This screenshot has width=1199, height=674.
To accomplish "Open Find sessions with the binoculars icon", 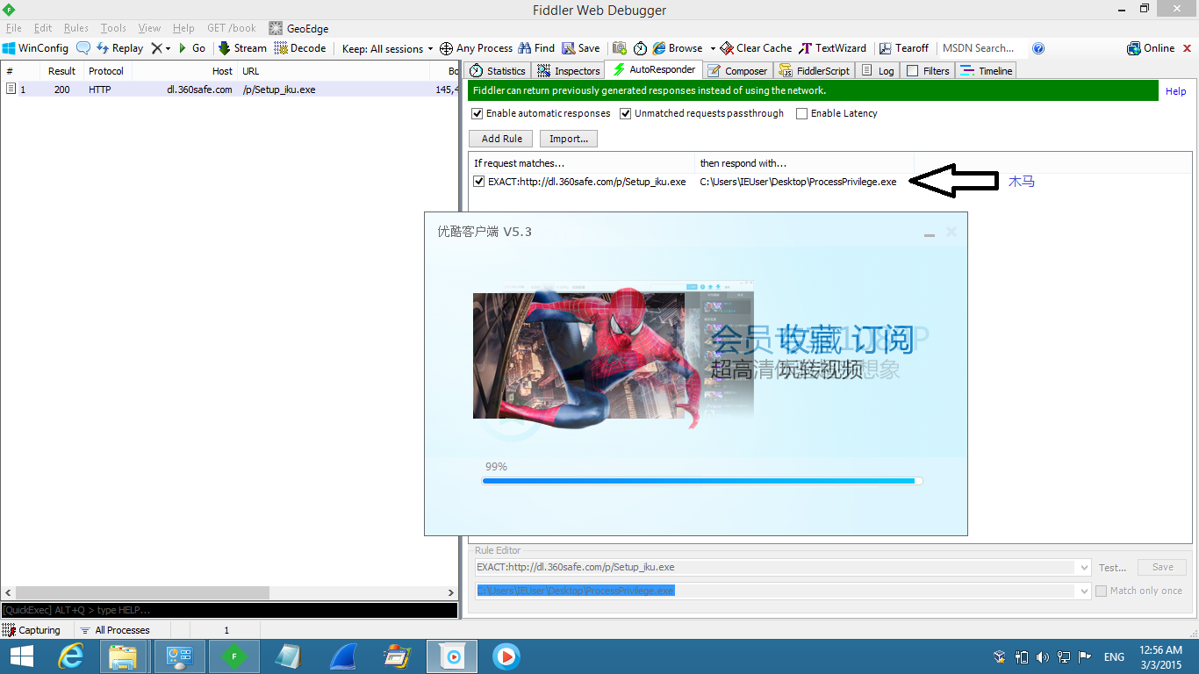I will point(536,48).
